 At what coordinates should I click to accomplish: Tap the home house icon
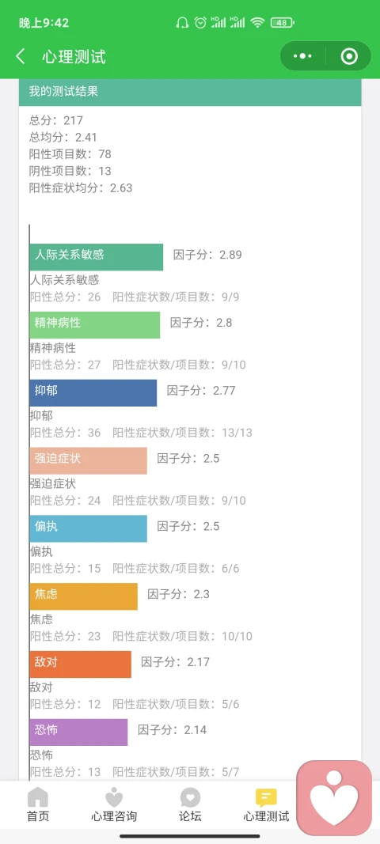point(38,797)
